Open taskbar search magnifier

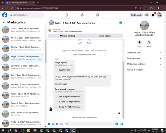coord(9,130)
